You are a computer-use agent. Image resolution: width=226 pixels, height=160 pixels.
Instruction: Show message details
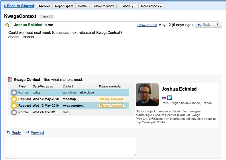pyautogui.click(x=147, y=25)
